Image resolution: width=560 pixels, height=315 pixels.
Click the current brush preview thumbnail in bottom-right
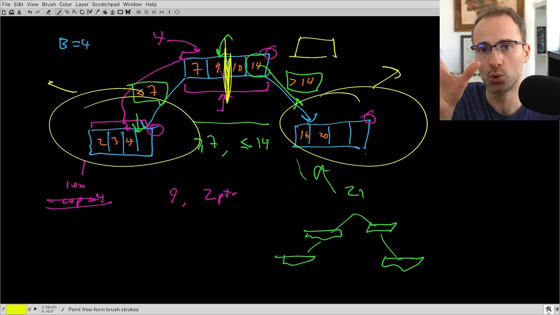pos(549,309)
